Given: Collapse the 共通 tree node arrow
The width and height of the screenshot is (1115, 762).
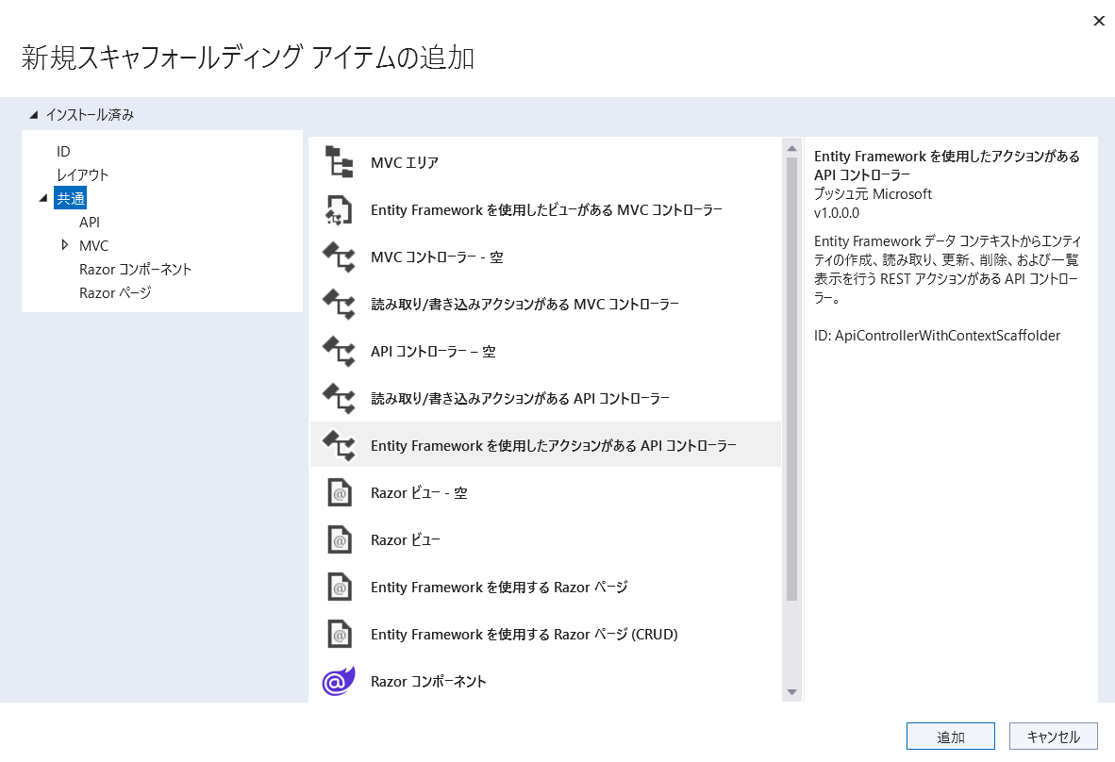Looking at the screenshot, I should click(42, 198).
